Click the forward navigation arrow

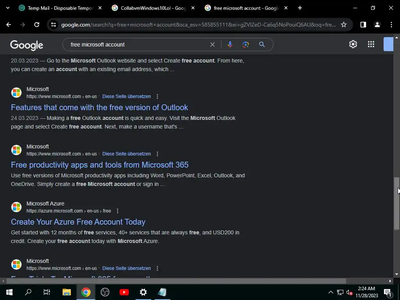(x=23, y=25)
